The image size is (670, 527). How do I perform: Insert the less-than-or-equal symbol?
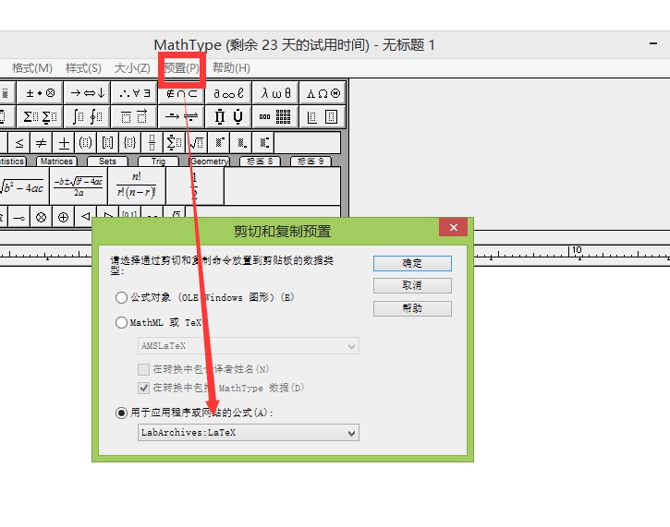pos(19,142)
